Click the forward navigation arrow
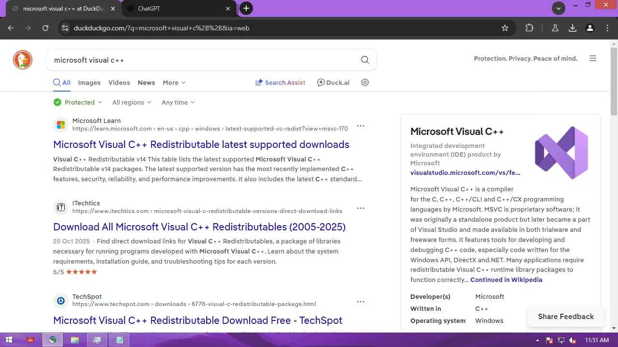Screen dimensions: 618x347 [28, 28]
